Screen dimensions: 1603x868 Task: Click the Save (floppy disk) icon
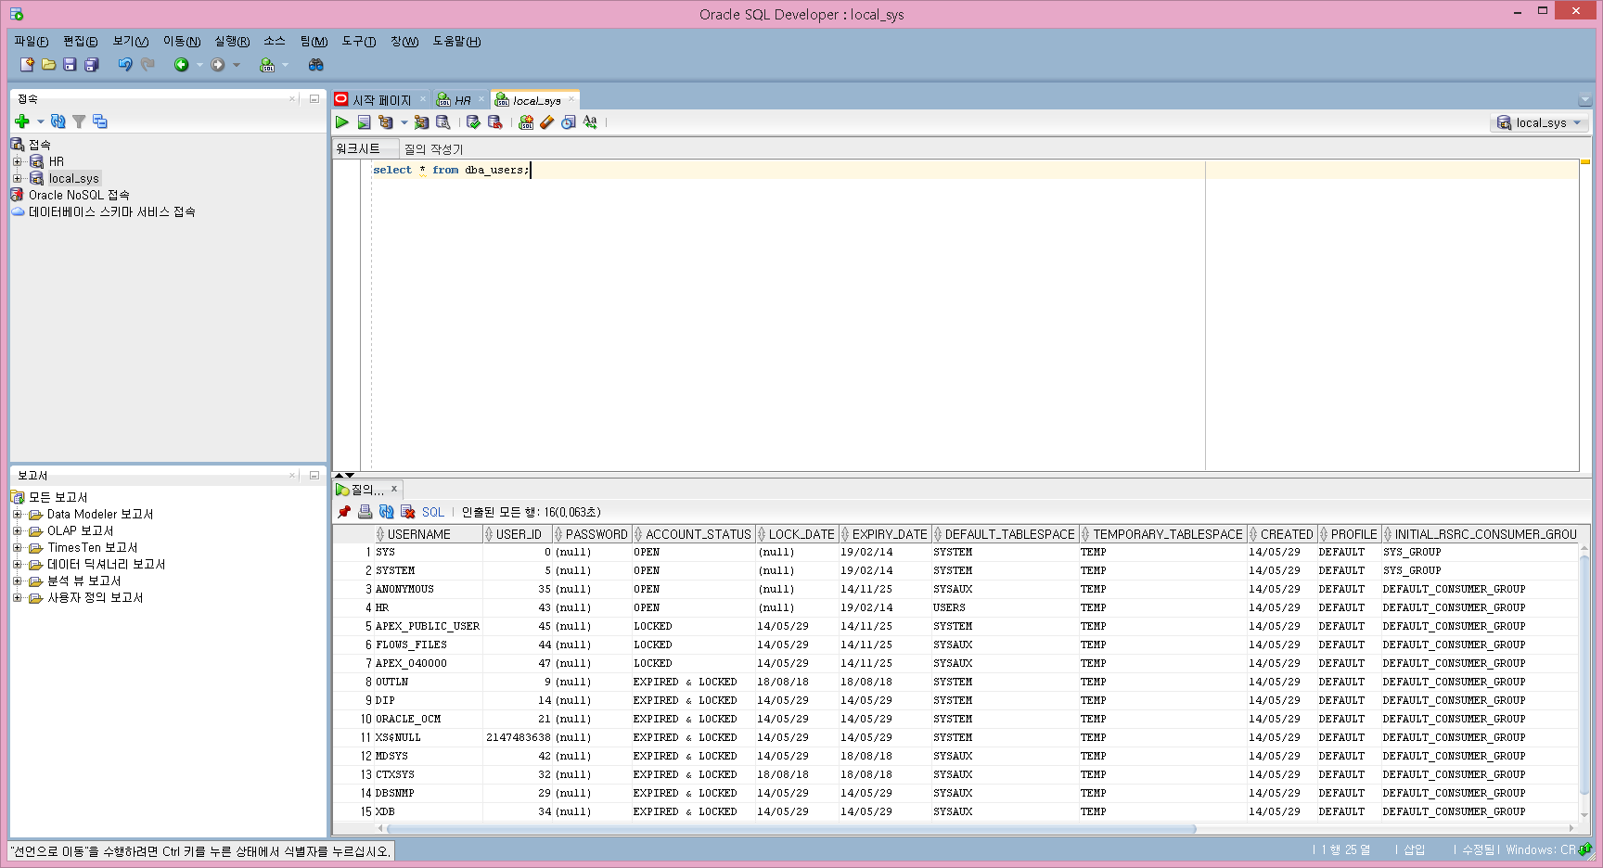[70, 65]
